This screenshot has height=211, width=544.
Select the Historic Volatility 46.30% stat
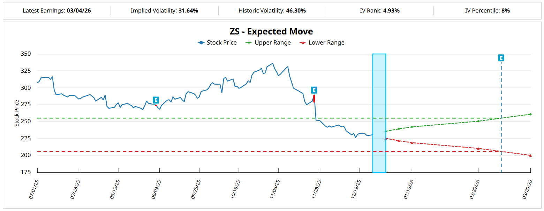pos(296,10)
